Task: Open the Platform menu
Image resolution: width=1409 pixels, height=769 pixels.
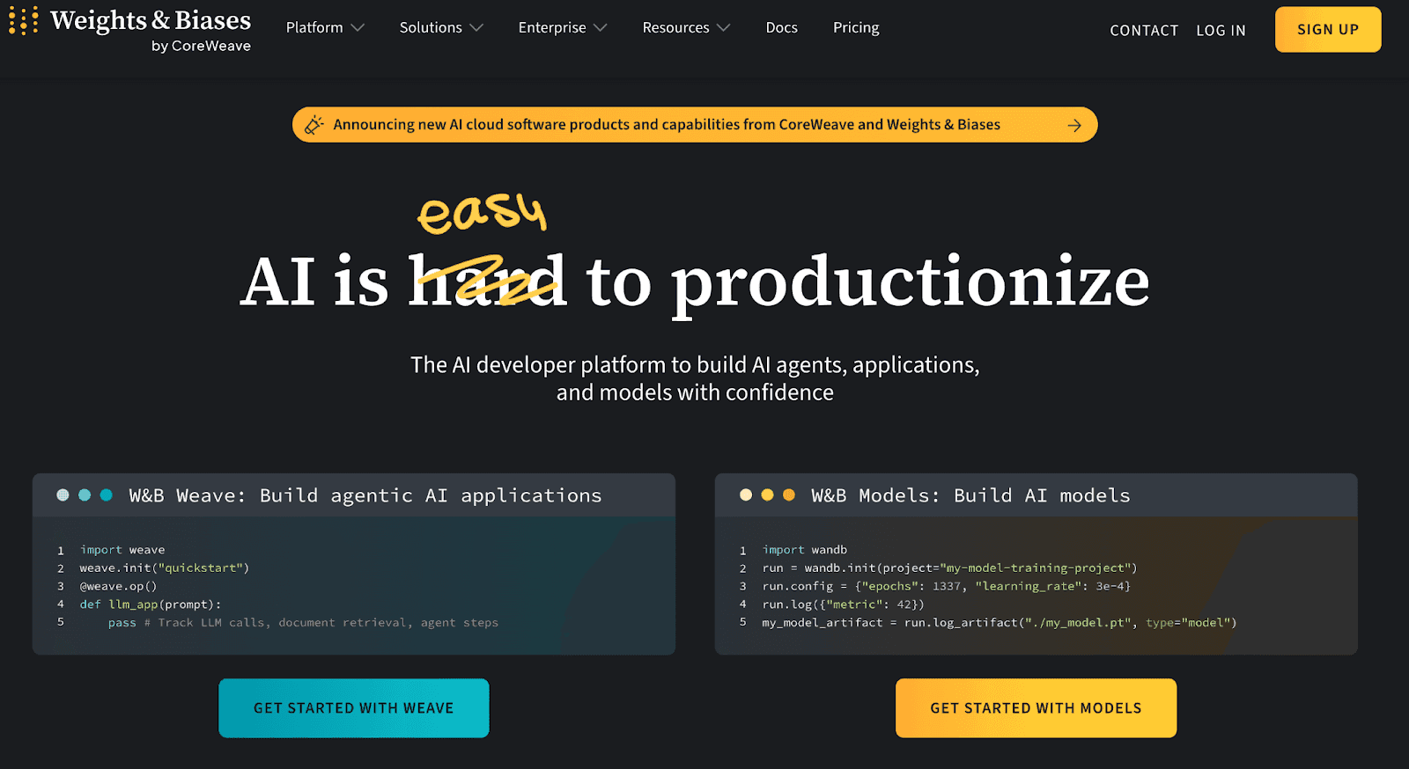Action: click(314, 27)
